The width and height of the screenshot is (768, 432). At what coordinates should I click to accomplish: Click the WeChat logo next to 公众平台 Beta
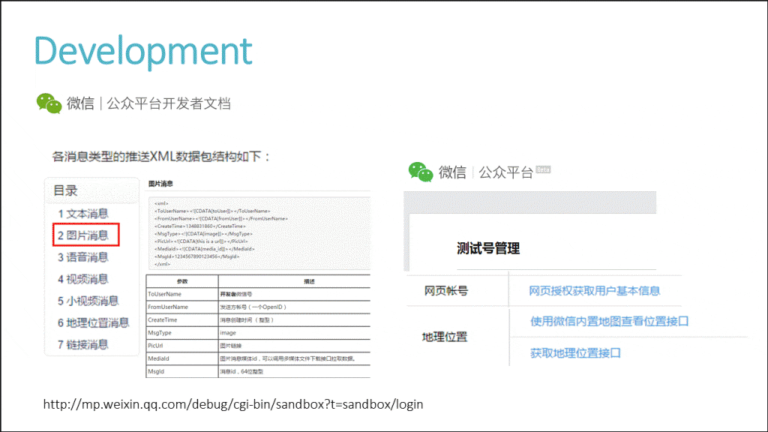coord(421,172)
